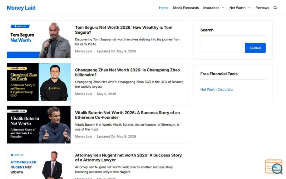Click Updated On date for Tom Segura article
The height and width of the screenshot is (179, 286).
117,51
